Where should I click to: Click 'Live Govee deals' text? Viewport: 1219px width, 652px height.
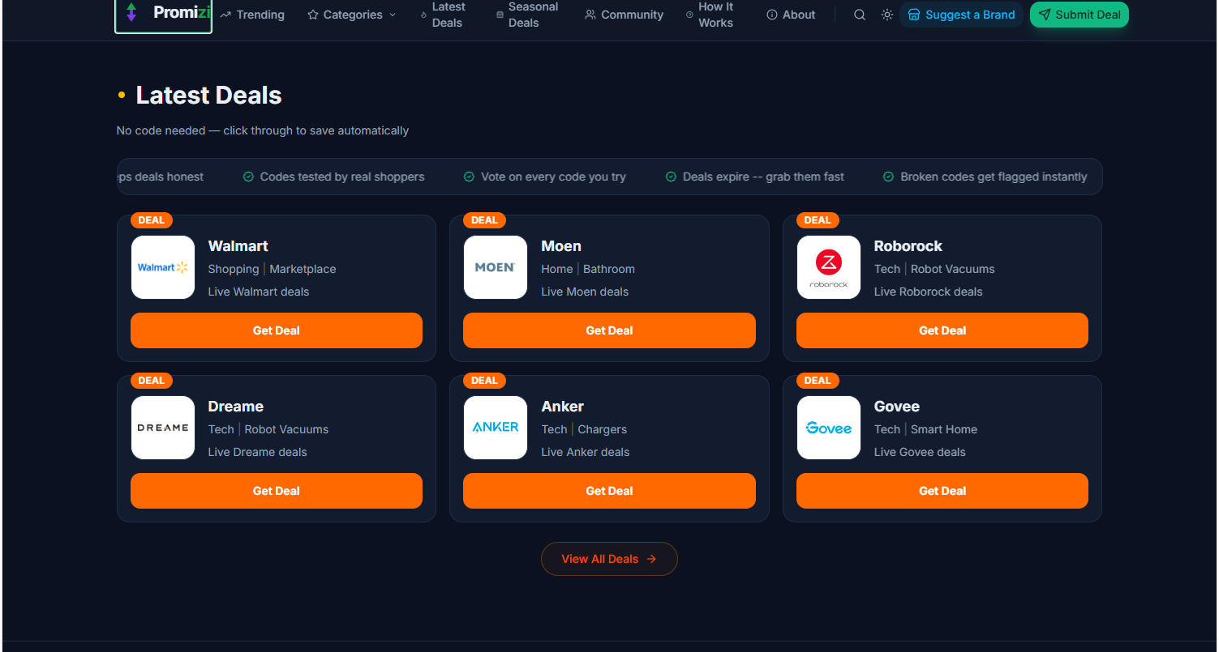pyautogui.click(x=920, y=452)
